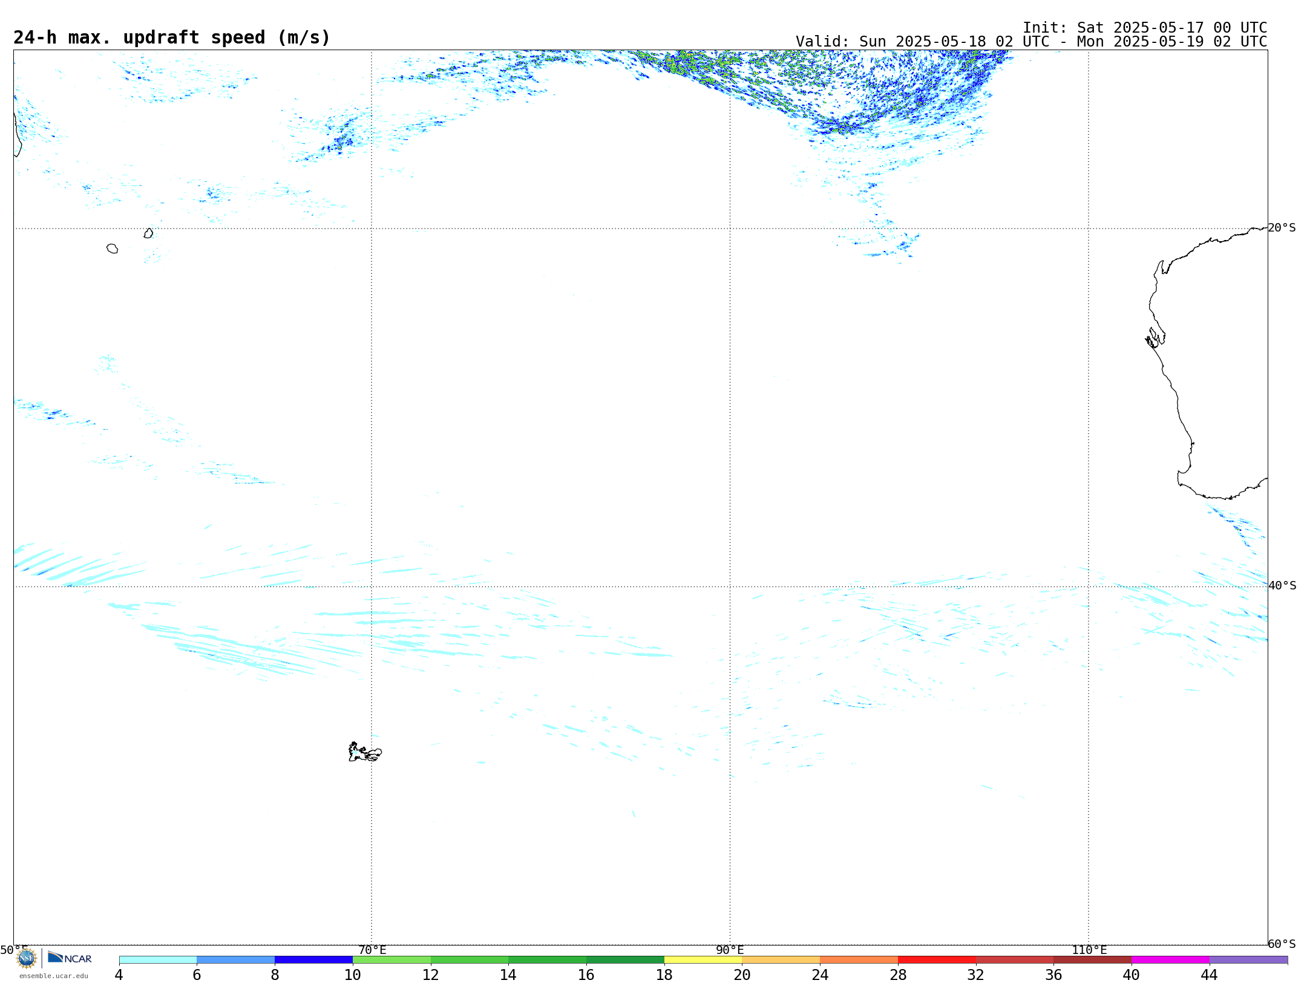
Task: Click the colorbar tick label "20"
Action: tap(742, 975)
